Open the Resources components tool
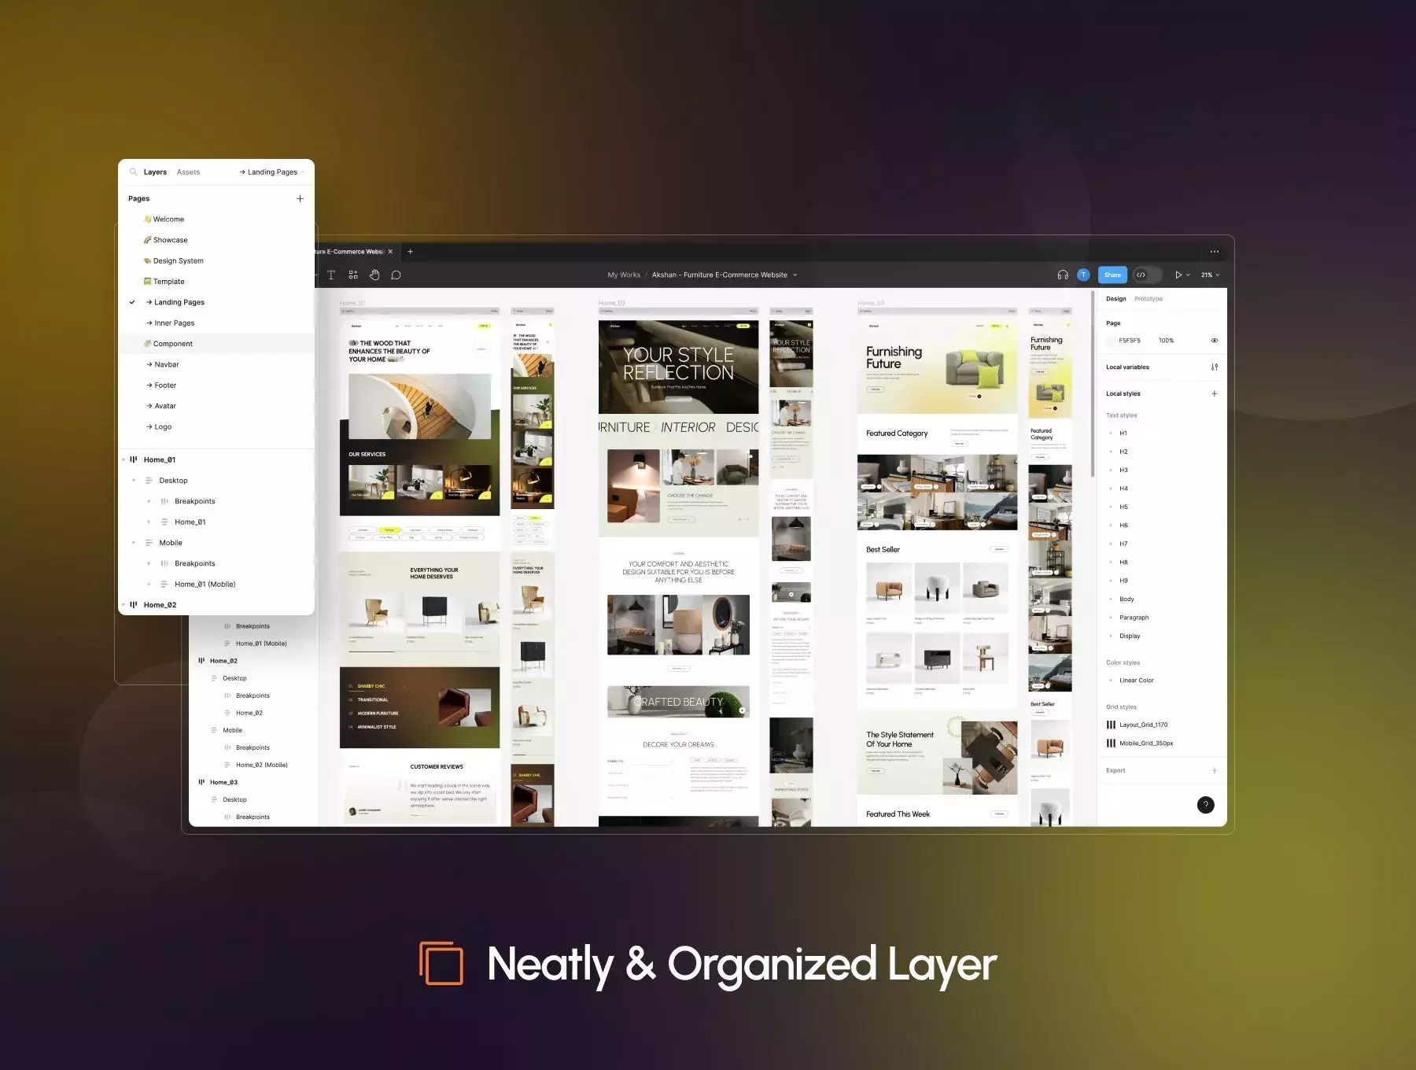1416x1070 pixels. (353, 275)
